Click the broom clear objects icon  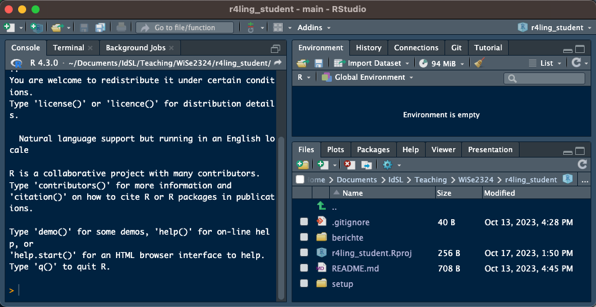[479, 63]
